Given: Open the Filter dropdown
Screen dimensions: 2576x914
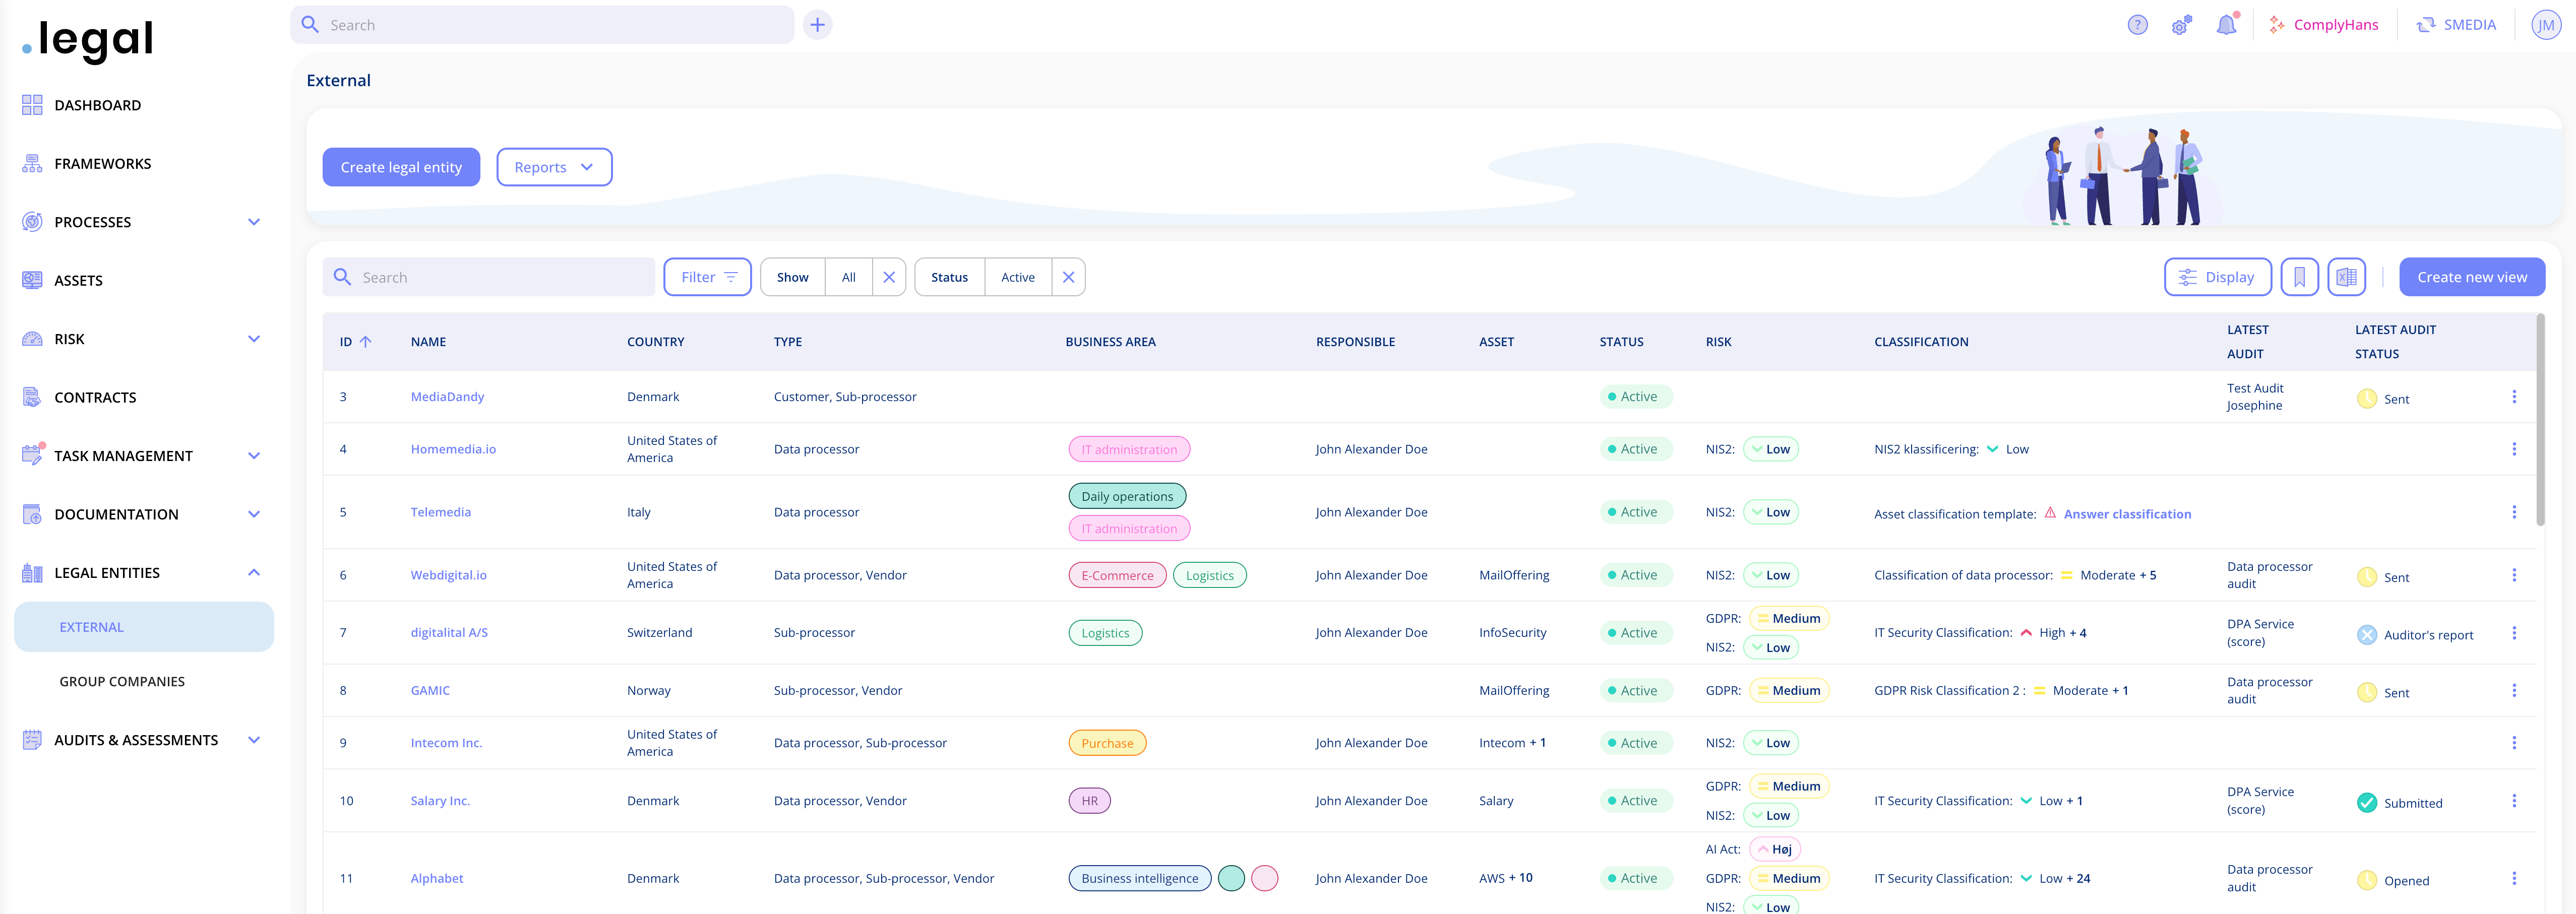Looking at the screenshot, I should pyautogui.click(x=707, y=277).
